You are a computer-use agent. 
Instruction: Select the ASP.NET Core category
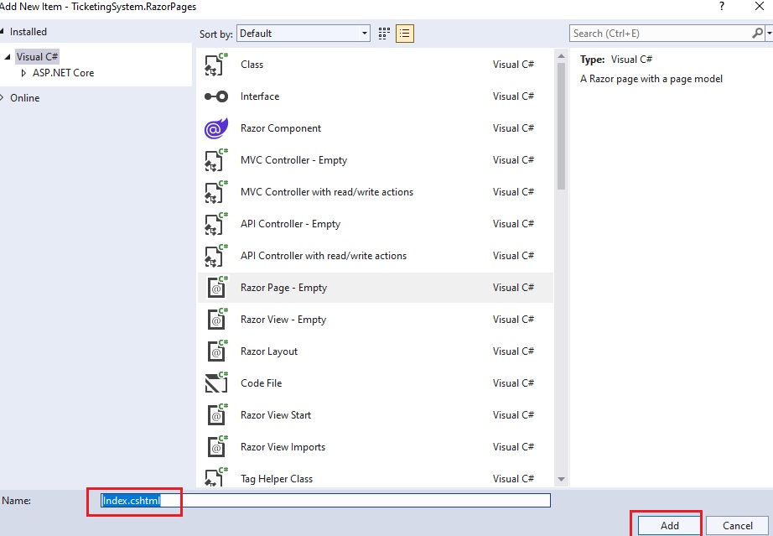pyautogui.click(x=63, y=73)
